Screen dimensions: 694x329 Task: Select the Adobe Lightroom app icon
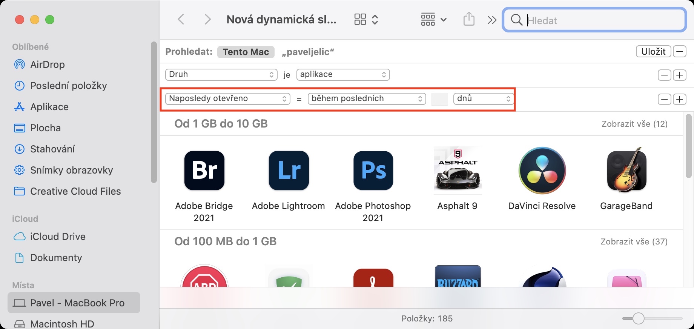(289, 171)
